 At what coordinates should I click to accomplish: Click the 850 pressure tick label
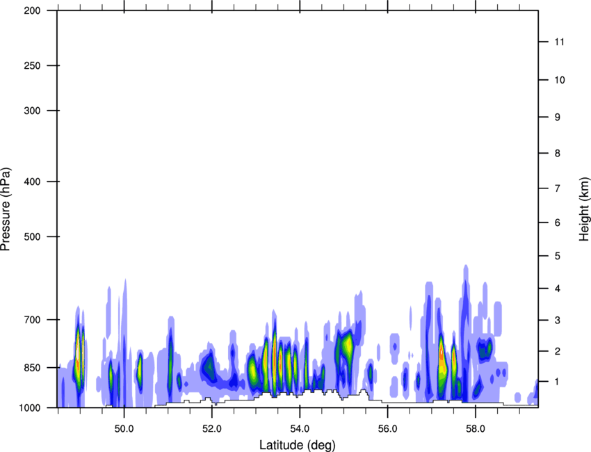pos(32,368)
